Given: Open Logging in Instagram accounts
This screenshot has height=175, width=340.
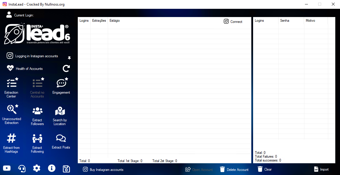Looking at the screenshot, I should coord(32,56).
